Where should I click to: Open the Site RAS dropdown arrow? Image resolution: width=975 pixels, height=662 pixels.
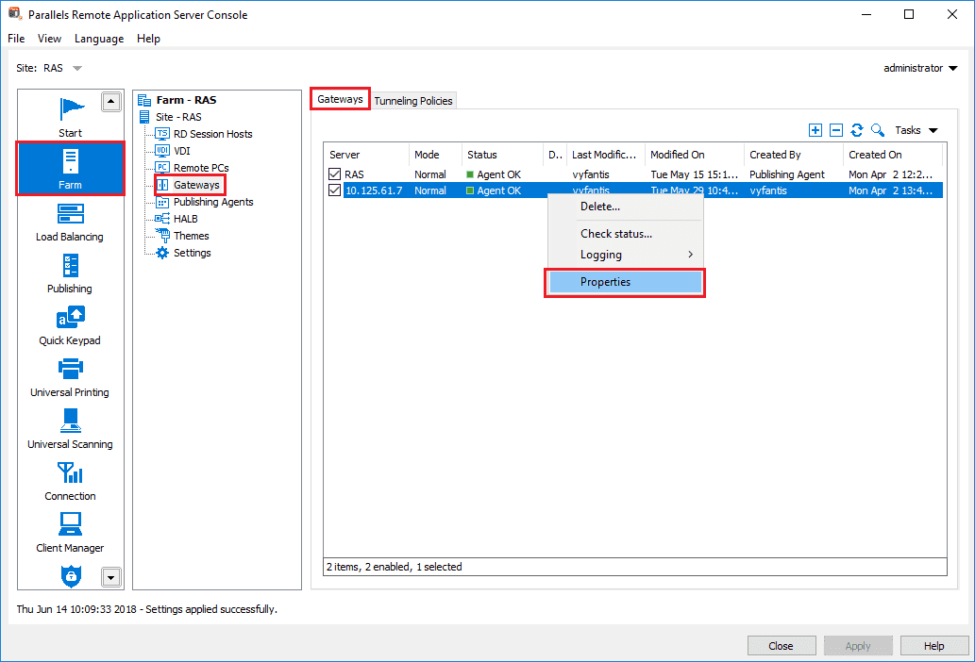77,68
